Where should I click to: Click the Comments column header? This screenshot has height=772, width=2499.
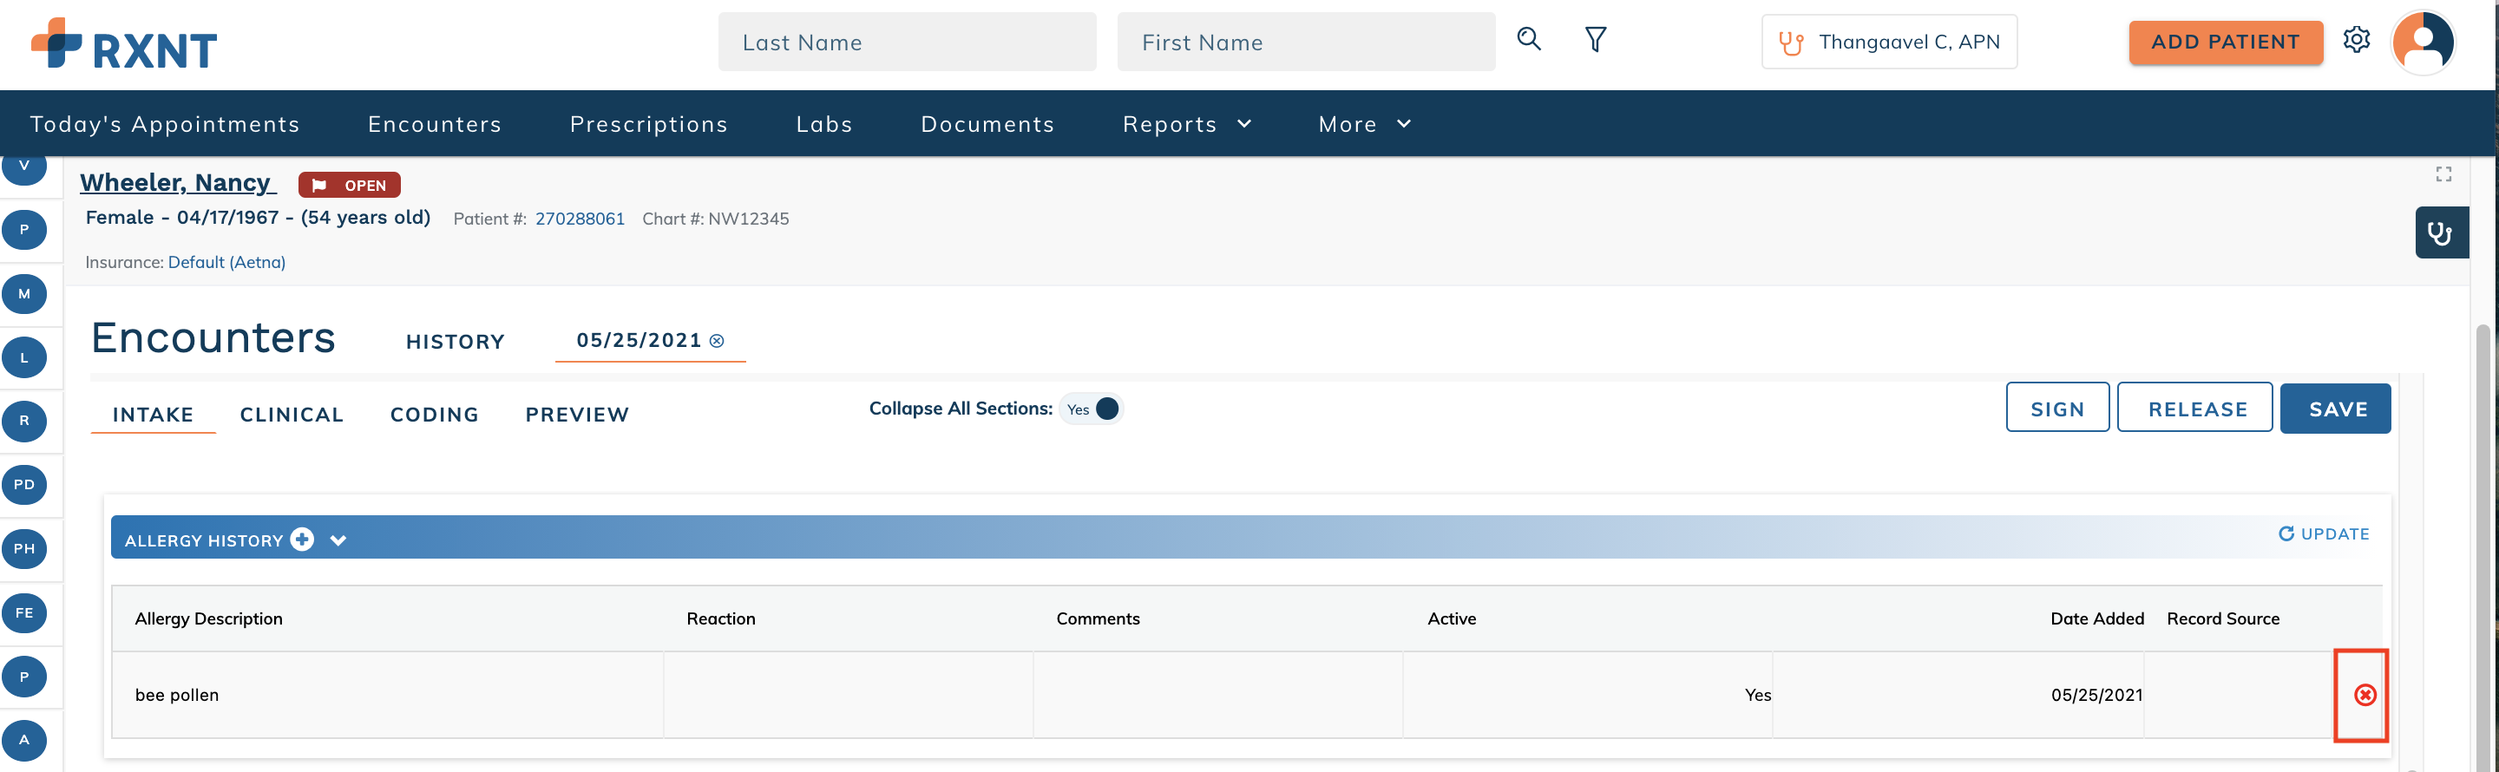(x=1099, y=618)
